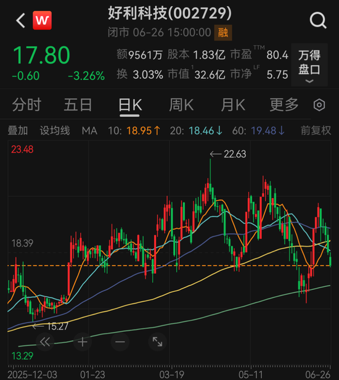Screen dimensions: 339x380
Task: Tap share capital 1.83亿
Action: pyautogui.click(x=209, y=55)
